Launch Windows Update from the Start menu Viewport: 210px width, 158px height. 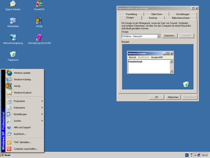coord(22,73)
